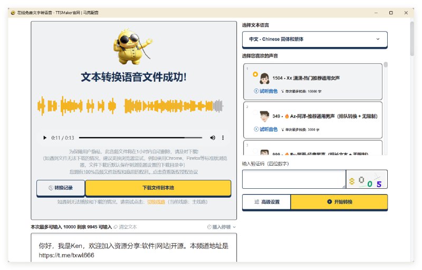This screenshot has width=422, height=270.
Task: Maximize the TTSMaker window
Action: coord(391,13)
